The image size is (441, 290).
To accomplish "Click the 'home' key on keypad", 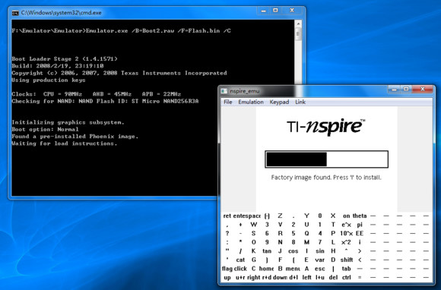I will (266, 269).
